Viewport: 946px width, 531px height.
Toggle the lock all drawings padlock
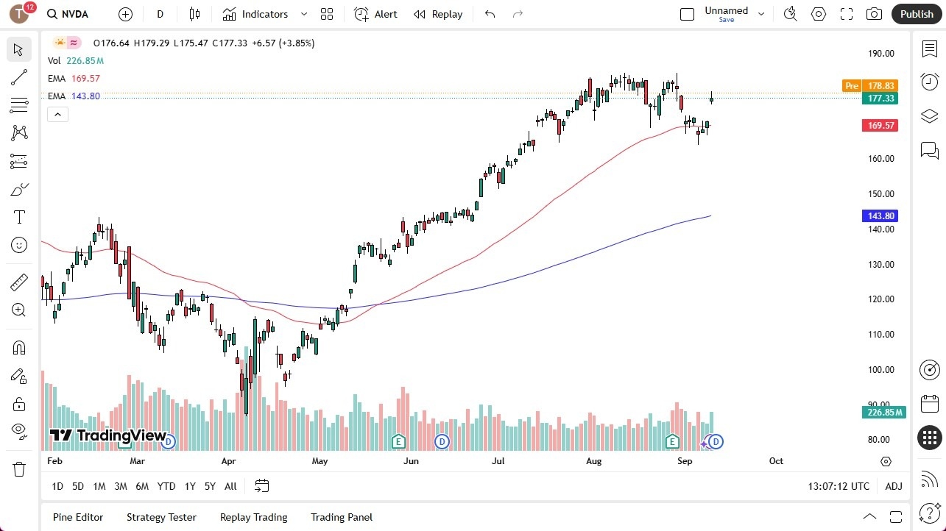[18, 403]
